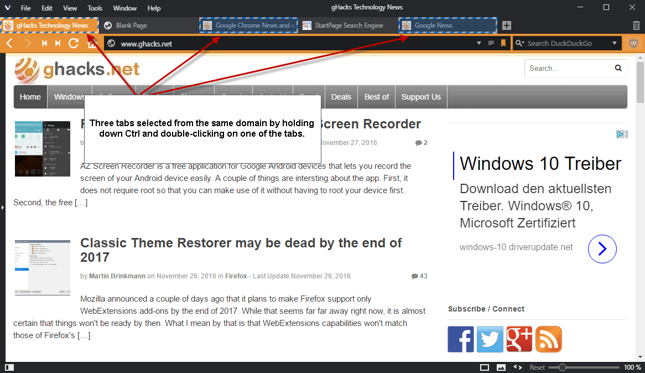Reload the current page
Viewport: 645px width, 373px height.
(74, 43)
